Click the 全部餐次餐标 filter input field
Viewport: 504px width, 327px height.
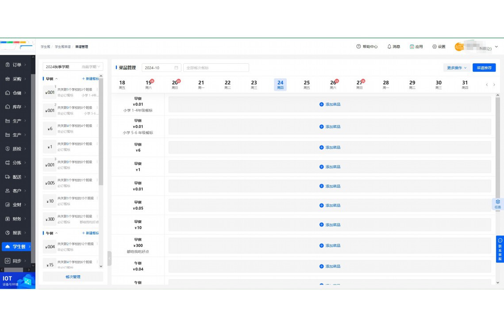(x=216, y=68)
